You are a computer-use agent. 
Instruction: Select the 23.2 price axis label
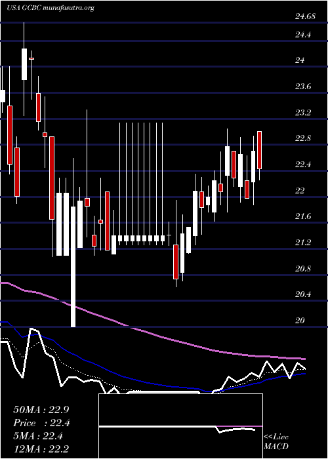tap(303, 113)
